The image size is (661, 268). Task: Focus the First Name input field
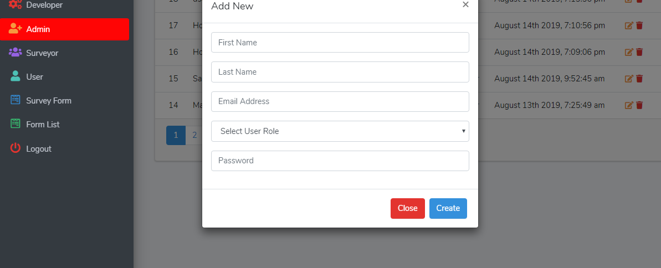[x=340, y=43]
